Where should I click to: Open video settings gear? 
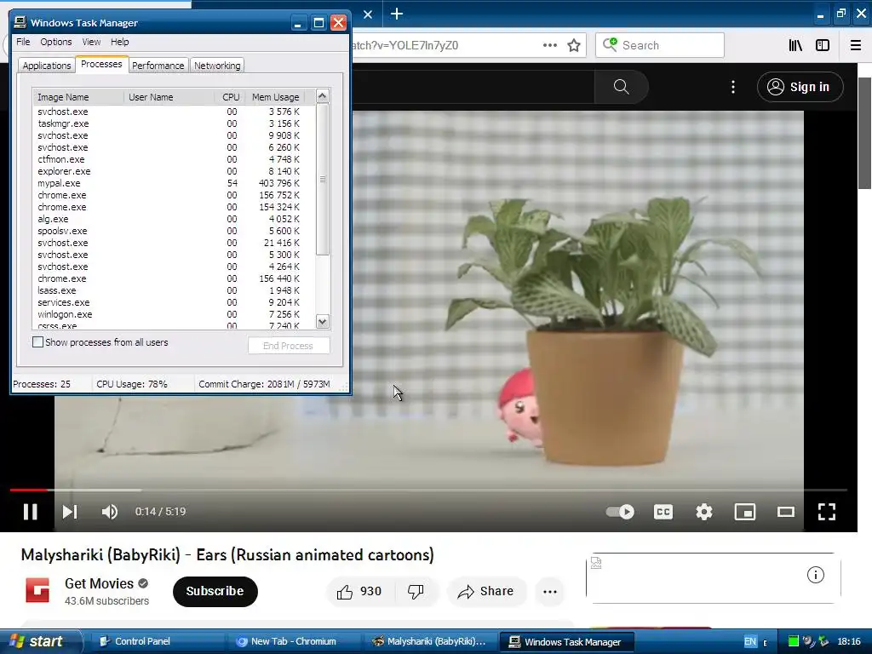click(x=704, y=512)
